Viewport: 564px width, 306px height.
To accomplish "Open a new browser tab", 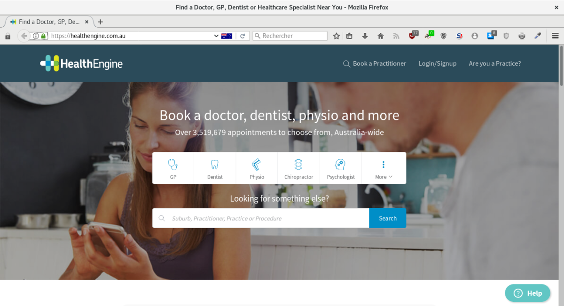I will coord(100,22).
